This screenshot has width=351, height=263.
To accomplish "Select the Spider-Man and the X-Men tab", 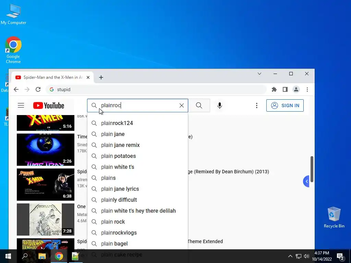I will pyautogui.click(x=52, y=77).
